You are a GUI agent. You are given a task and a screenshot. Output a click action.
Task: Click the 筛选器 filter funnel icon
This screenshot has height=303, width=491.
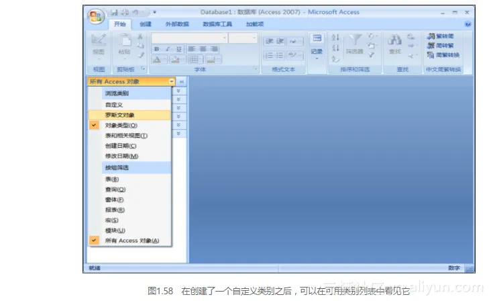click(x=355, y=40)
